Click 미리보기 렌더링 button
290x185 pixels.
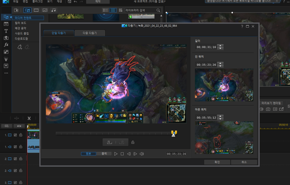271,103
